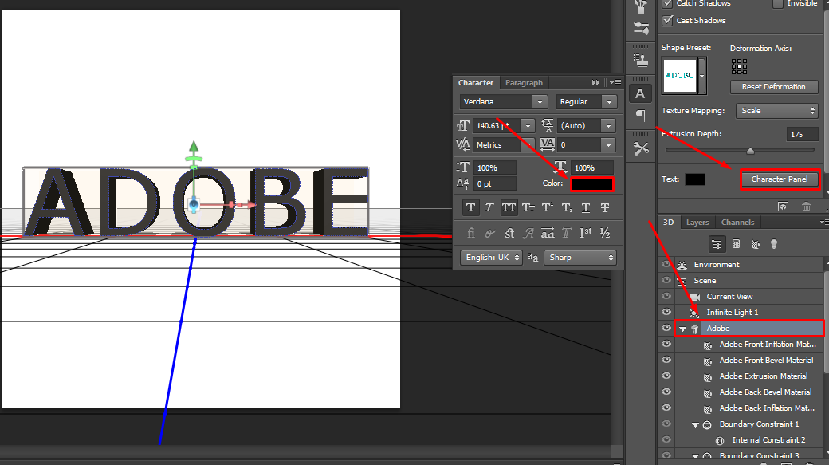The width and height of the screenshot is (829, 465).
Task: Toggle All Caps text style
Action: tap(509, 208)
